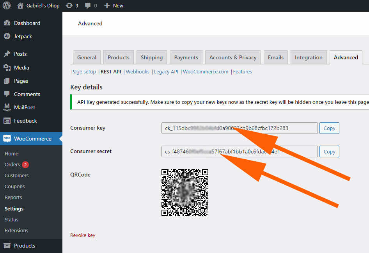Switch to Accounts & Privacy tab
369x253 pixels.
click(x=233, y=57)
